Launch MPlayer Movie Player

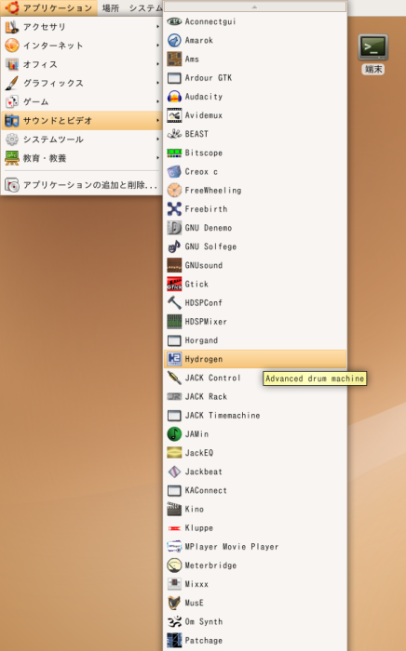pos(255,547)
